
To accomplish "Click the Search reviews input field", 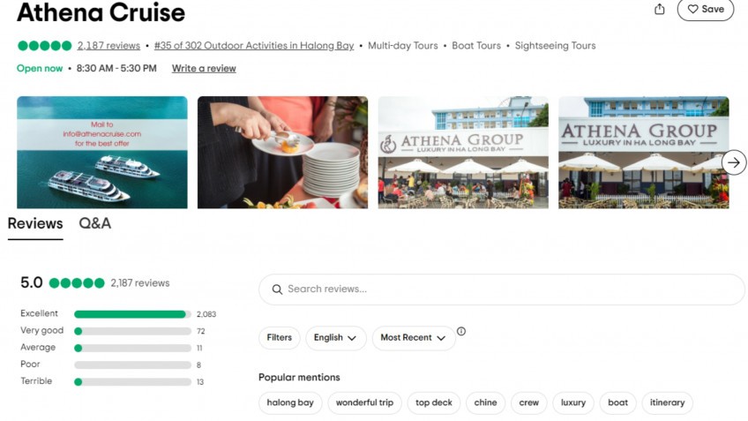I will (501, 289).
